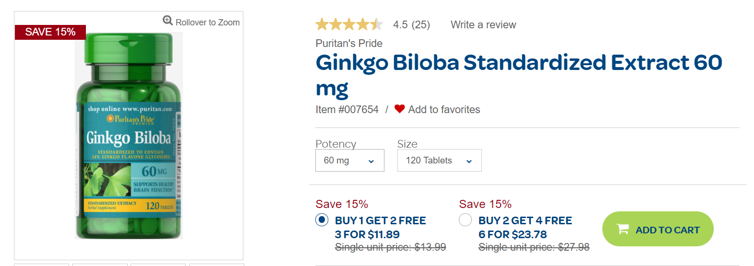
Task: Click the 3 FOR $11.89 offer text
Action: coord(367,234)
